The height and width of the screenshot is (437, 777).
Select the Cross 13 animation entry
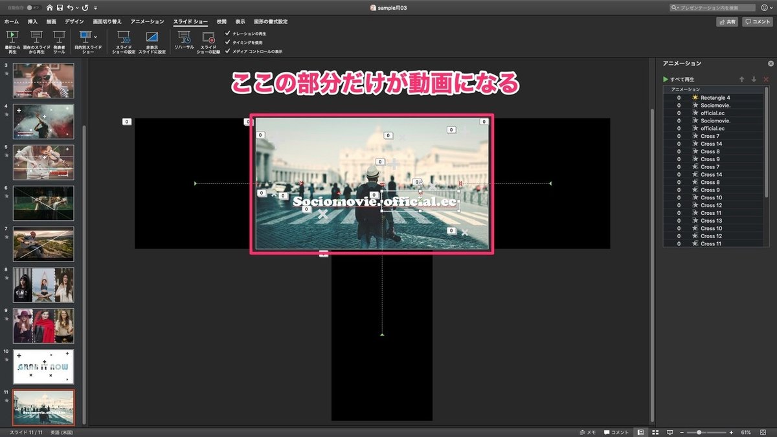pyautogui.click(x=714, y=221)
